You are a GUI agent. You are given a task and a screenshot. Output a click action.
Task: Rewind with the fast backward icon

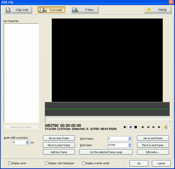coord(148,127)
